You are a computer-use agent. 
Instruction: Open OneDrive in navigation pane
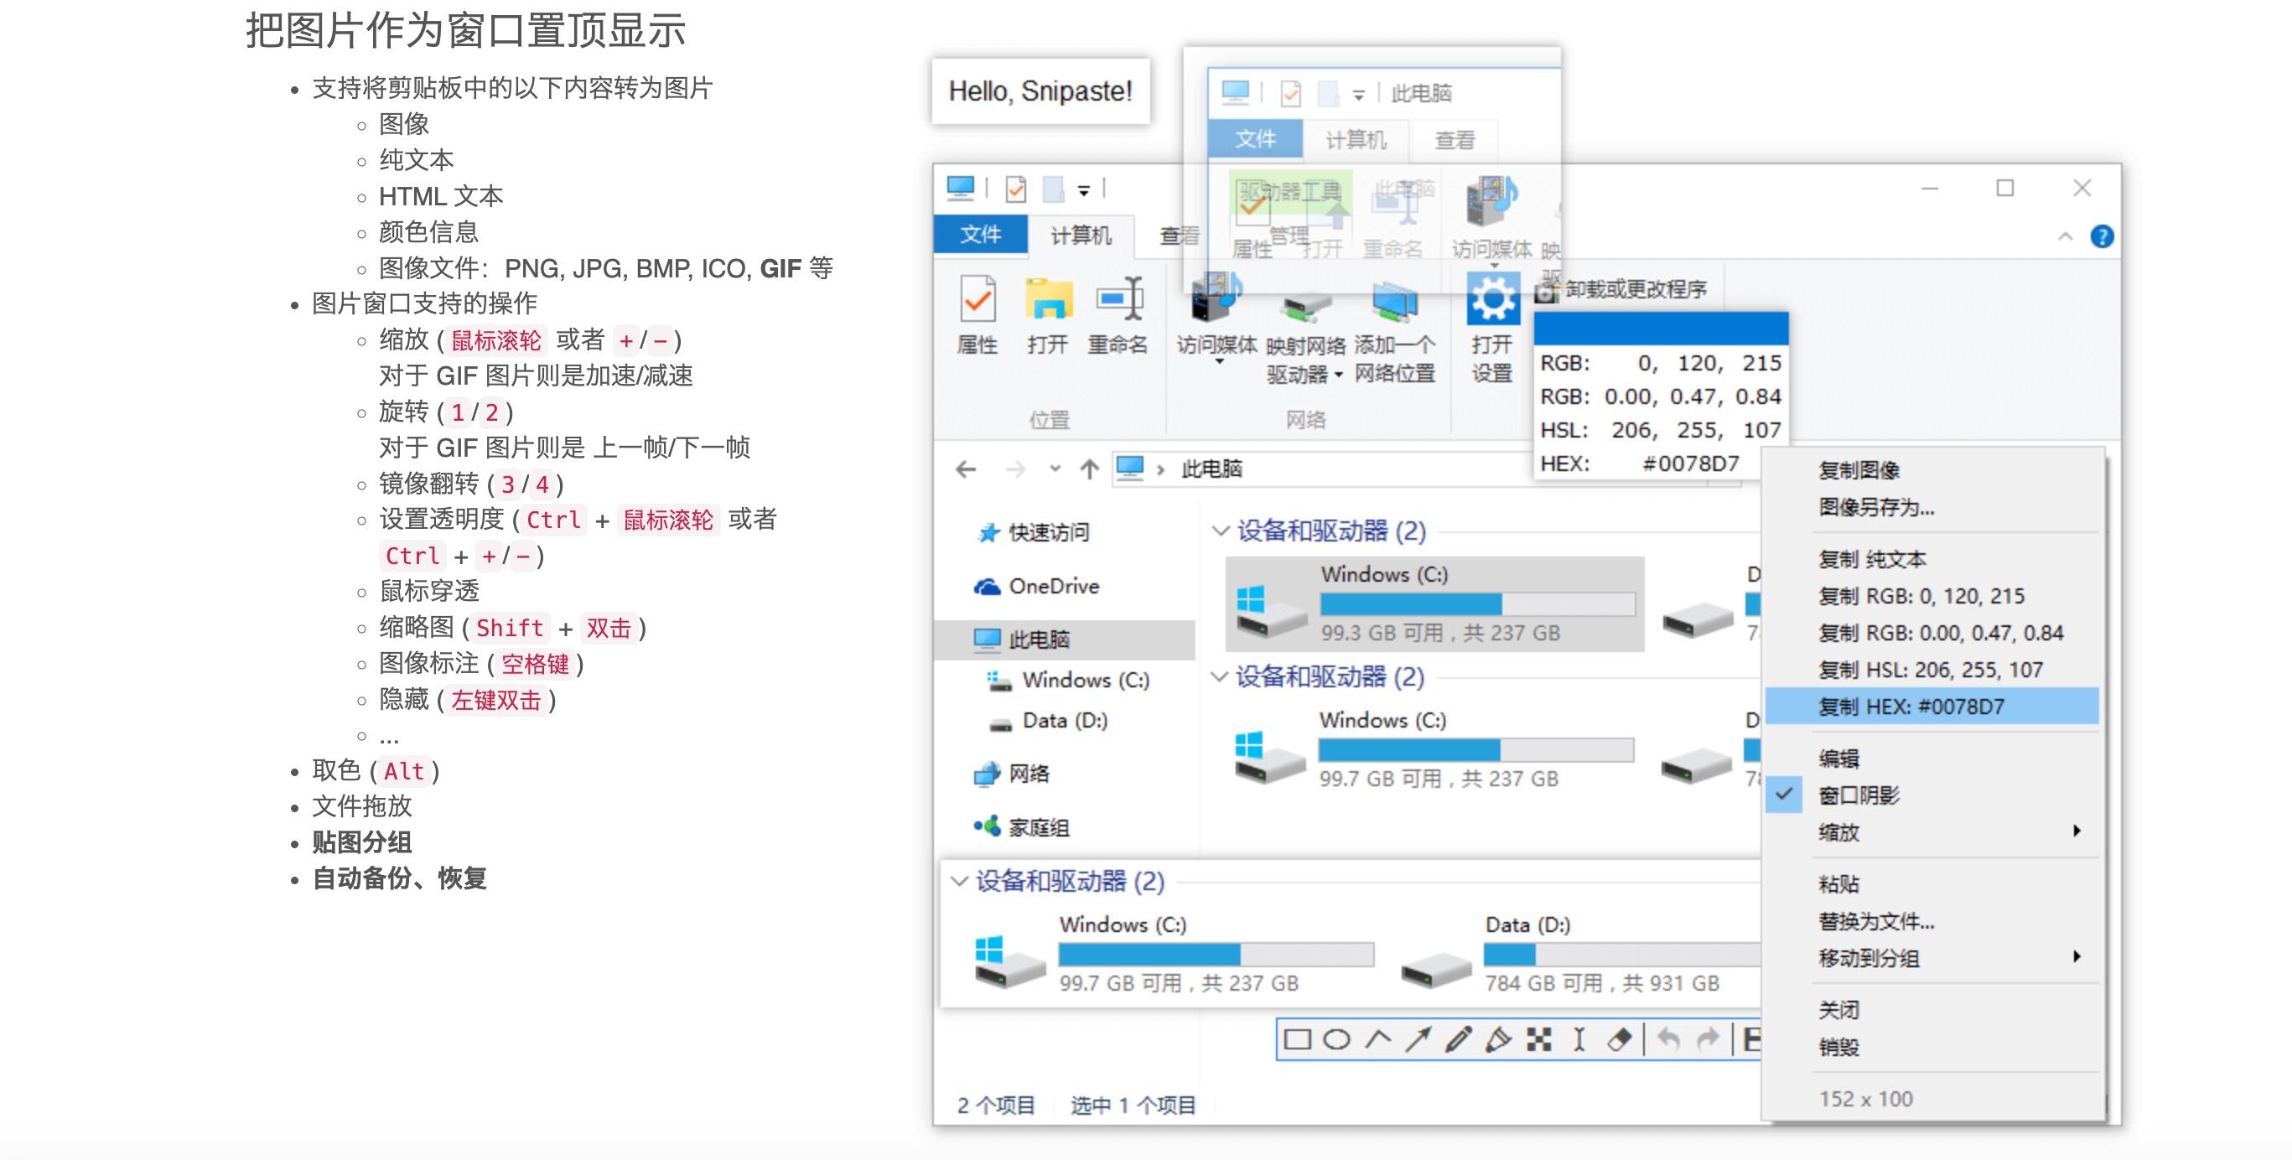[x=1036, y=586]
